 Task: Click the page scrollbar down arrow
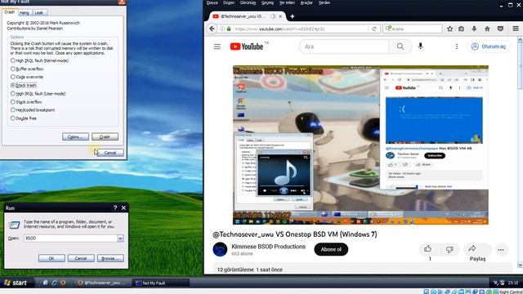[520, 265]
